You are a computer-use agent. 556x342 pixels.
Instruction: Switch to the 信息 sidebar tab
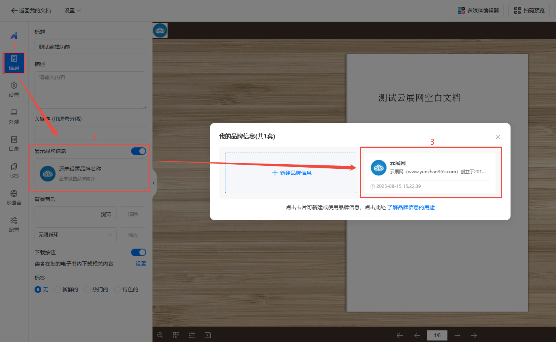(14, 63)
